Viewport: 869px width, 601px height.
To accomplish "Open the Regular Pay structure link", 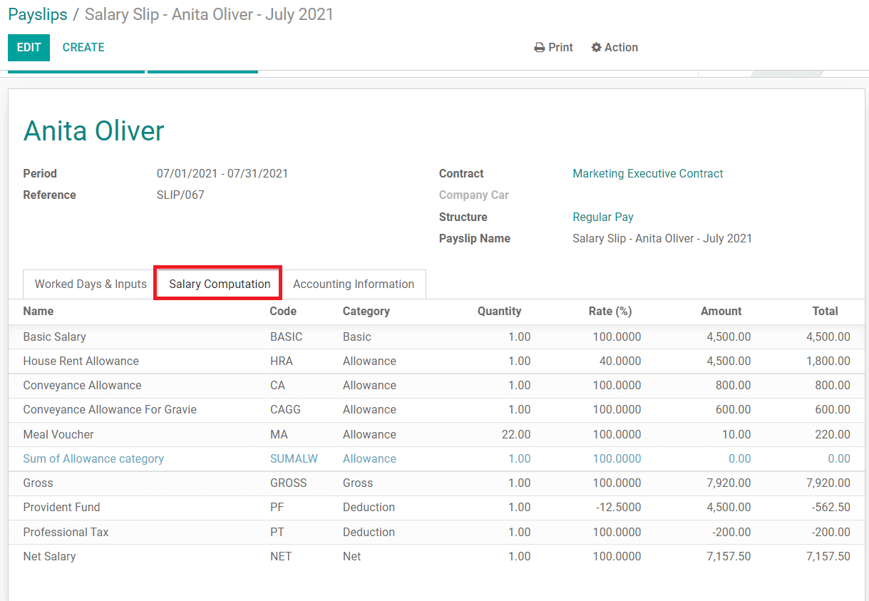I will coord(602,217).
